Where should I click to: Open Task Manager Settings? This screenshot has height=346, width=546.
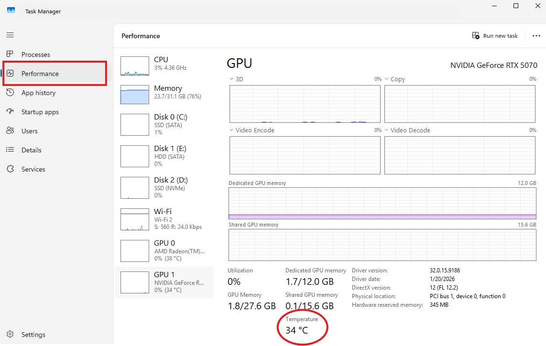[32, 335]
